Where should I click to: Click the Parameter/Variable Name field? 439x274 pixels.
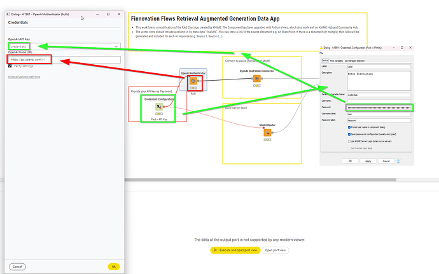pos(379,95)
